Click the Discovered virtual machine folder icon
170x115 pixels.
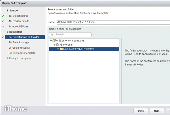coord(61,49)
